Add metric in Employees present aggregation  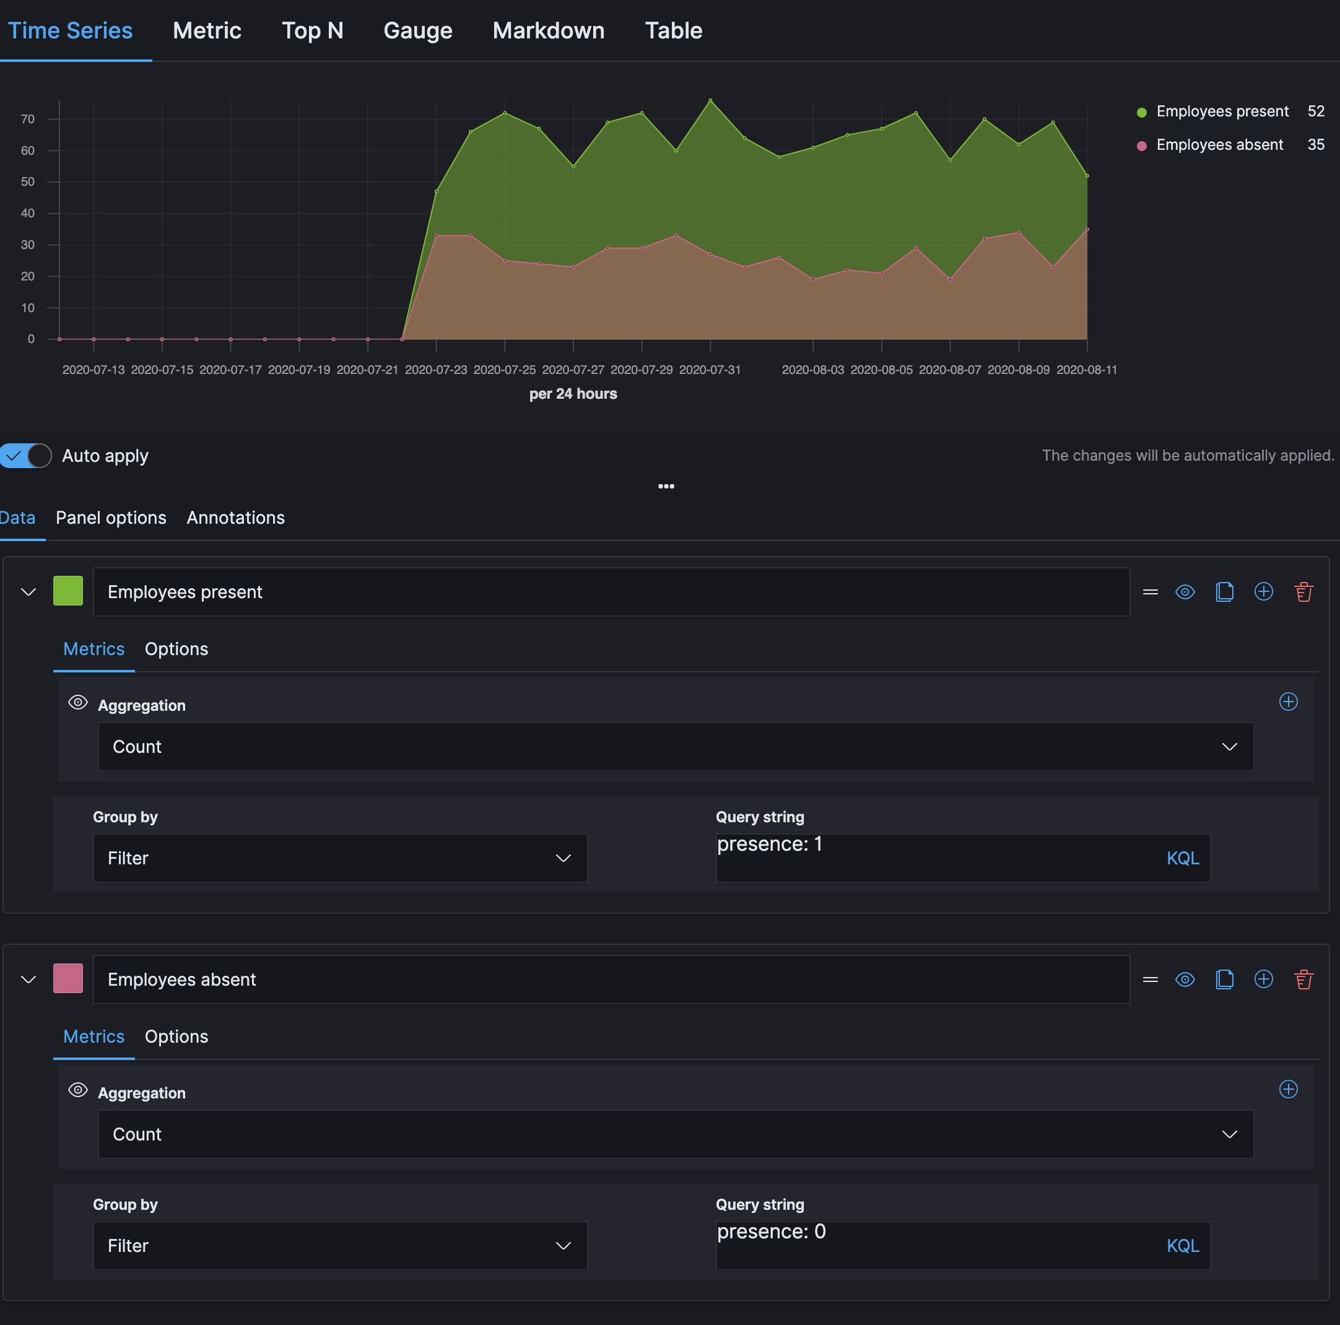click(x=1288, y=702)
